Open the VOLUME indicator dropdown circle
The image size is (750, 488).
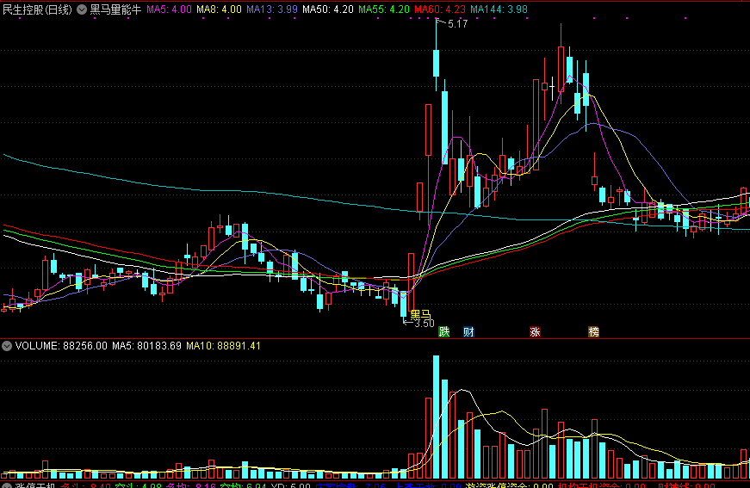pos(7,346)
